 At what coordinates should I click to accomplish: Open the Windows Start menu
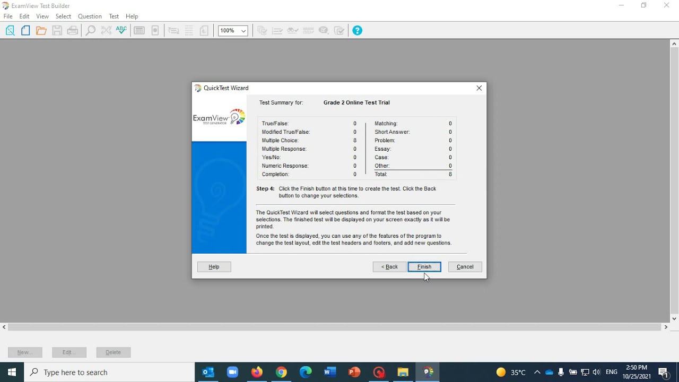[x=12, y=372]
